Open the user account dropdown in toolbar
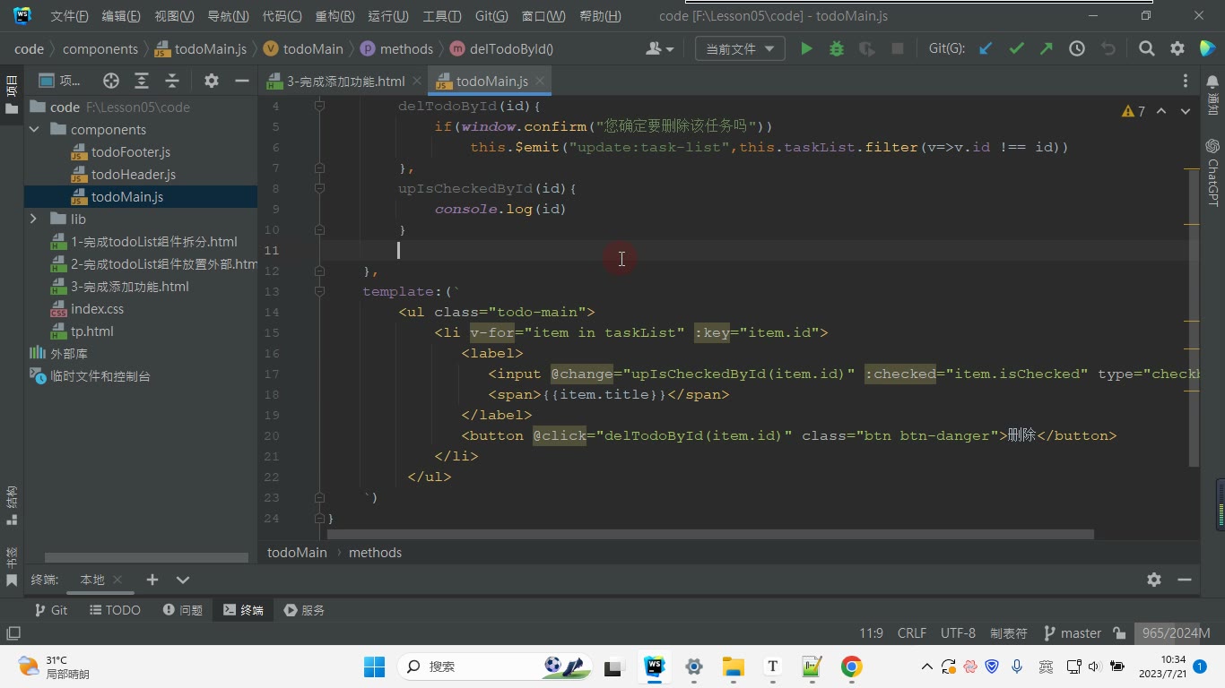This screenshot has height=688, width=1225. tap(660, 49)
